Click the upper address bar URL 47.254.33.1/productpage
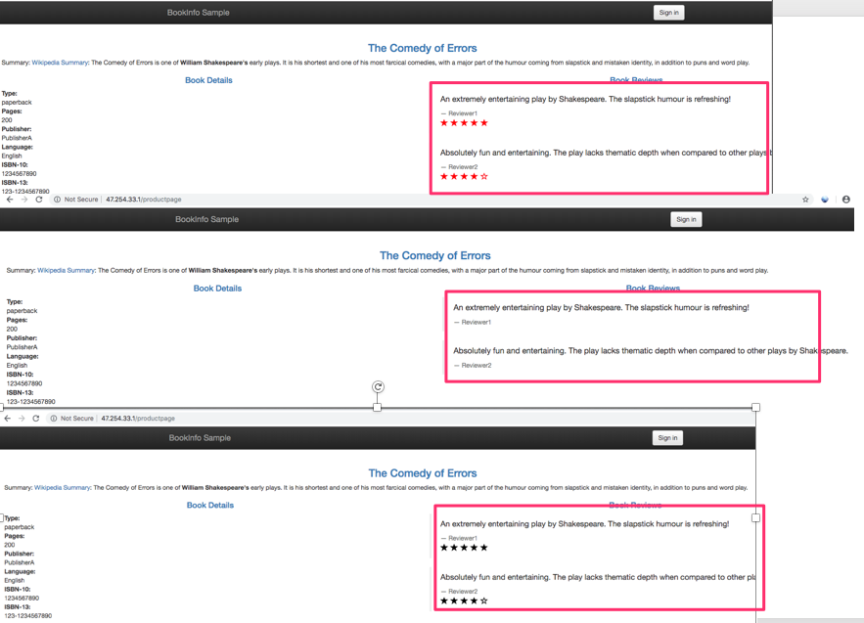864x623 pixels. click(x=143, y=200)
